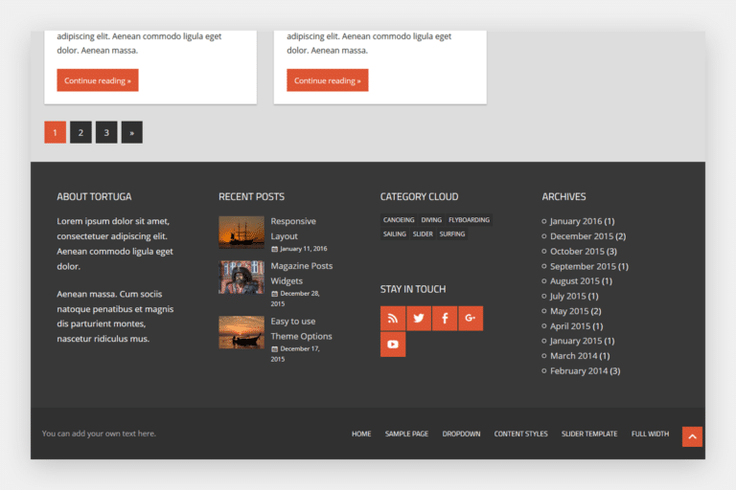Open the December 2015 archive
The image size is (736, 490).
pos(582,235)
